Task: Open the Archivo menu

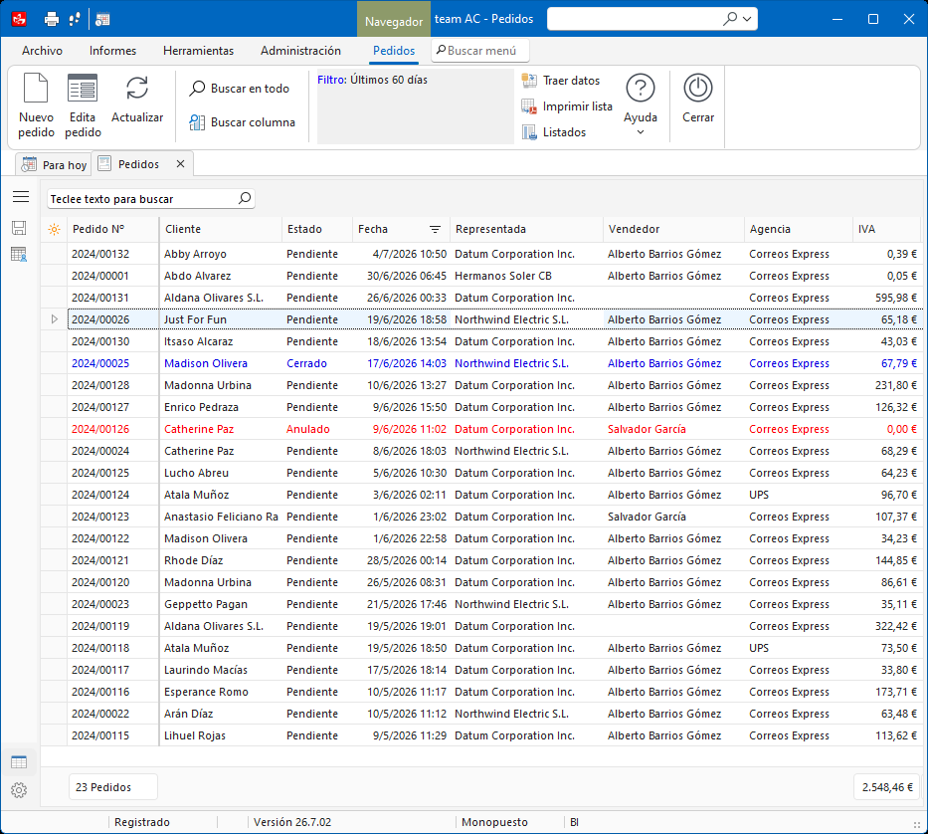Action: (42, 51)
